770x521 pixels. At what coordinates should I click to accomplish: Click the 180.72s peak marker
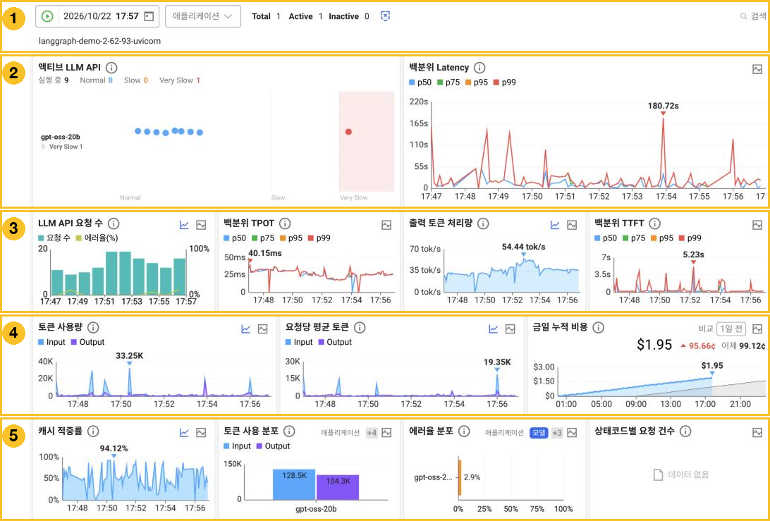click(x=663, y=114)
